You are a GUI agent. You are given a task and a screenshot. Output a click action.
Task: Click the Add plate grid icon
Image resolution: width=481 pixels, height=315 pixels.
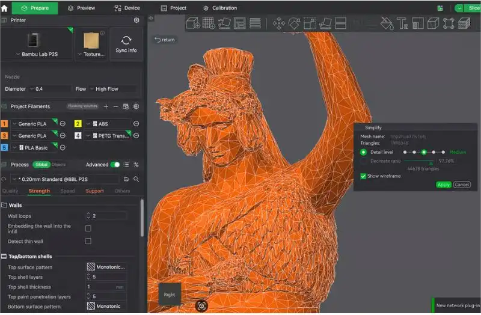(x=209, y=23)
